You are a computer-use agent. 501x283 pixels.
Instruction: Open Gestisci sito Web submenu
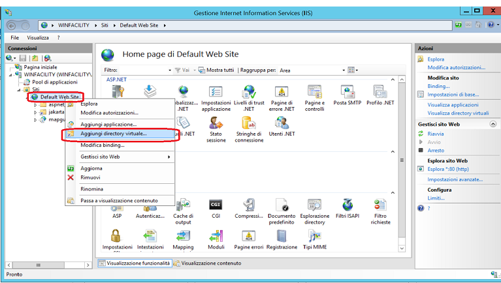click(x=120, y=156)
